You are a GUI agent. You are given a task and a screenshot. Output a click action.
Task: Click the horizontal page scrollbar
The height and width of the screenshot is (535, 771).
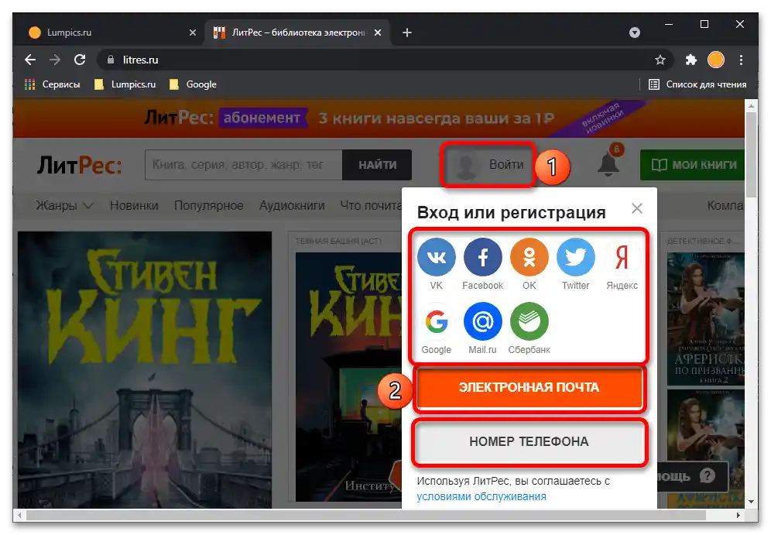(366, 515)
